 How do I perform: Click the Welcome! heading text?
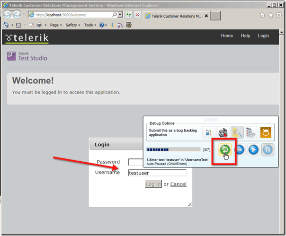(33, 80)
